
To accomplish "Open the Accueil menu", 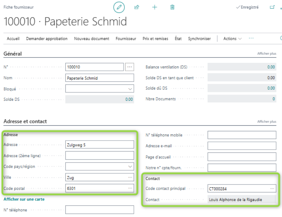I will pos(13,39).
